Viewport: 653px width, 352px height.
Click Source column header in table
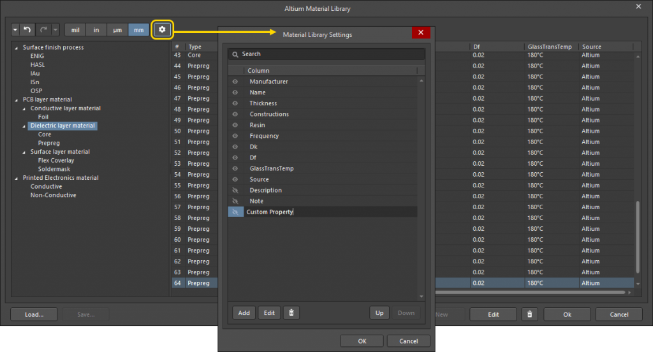(x=592, y=47)
